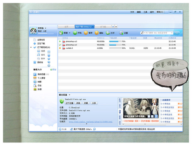Screen dimensions: 192x144
Task: Click the xunlei6.0 download progress bar
Action: pyautogui.click(x=115, y=48)
